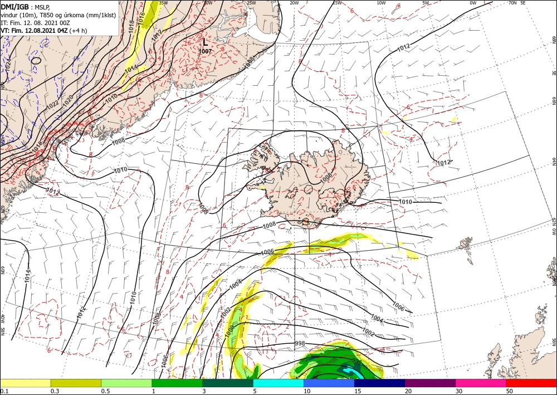Select the 'VT: Fim. 12.08.2021 04Z (+4 h)' line
557x395 pixels.
coord(43,31)
